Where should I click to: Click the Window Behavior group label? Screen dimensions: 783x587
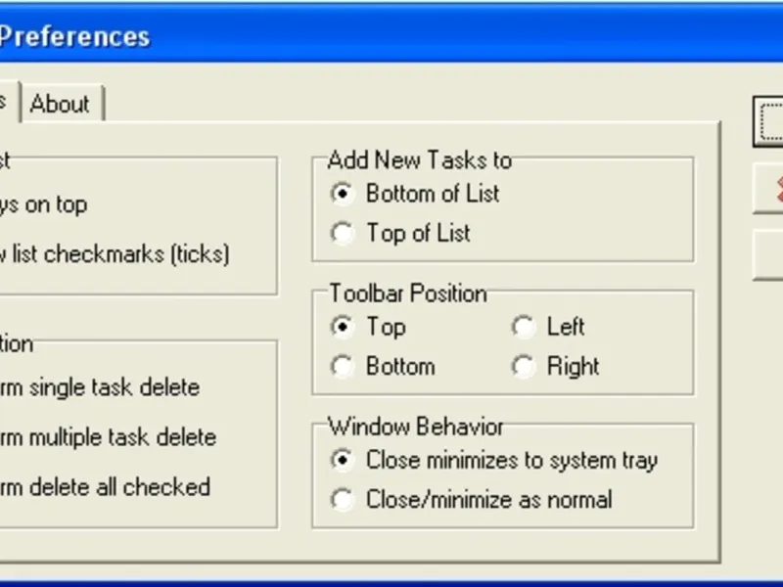coord(416,427)
